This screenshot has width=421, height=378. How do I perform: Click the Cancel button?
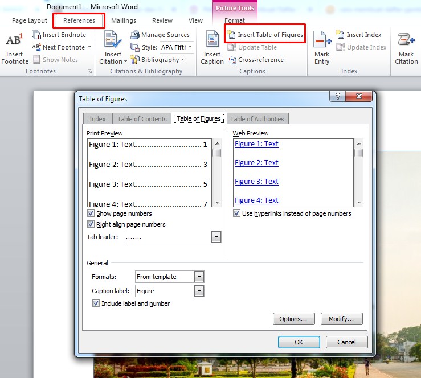pyautogui.click(x=346, y=342)
